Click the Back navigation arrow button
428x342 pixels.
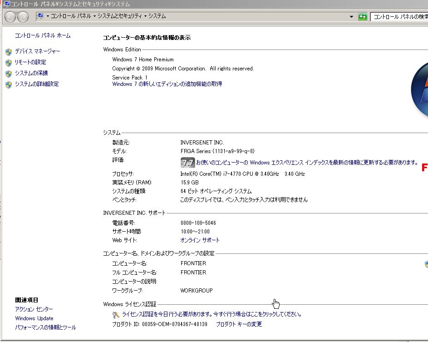point(10,17)
